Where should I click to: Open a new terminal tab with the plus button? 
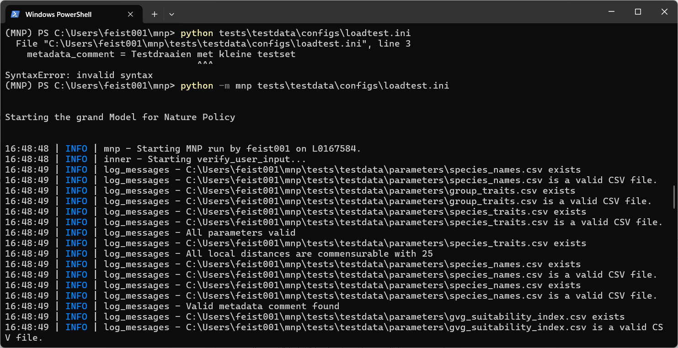pos(154,14)
